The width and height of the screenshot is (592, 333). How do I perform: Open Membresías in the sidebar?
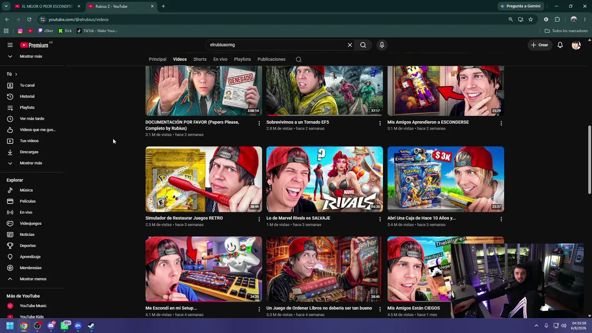[31, 268]
